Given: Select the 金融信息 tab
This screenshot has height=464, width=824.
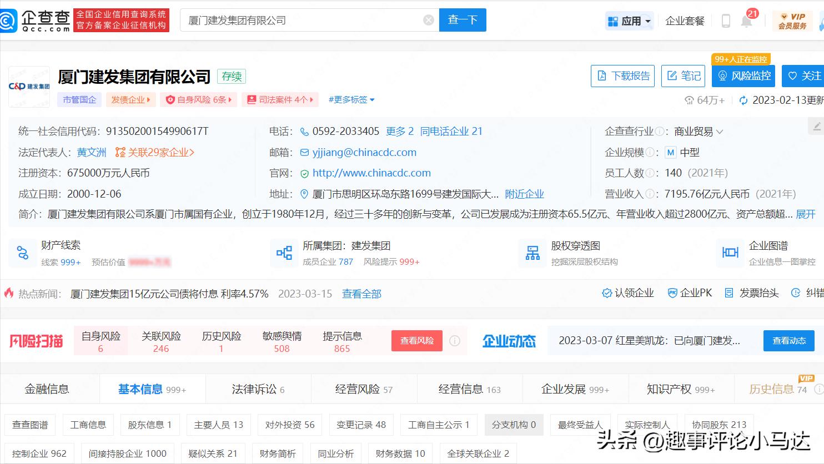Looking at the screenshot, I should pos(47,389).
